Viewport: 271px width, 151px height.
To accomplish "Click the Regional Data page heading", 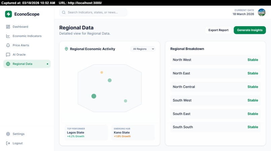I will click(76, 28).
